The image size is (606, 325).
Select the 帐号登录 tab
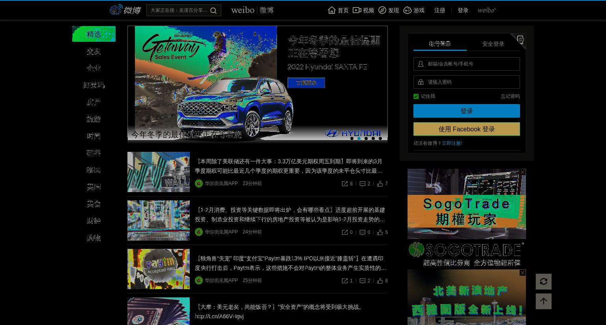point(440,44)
